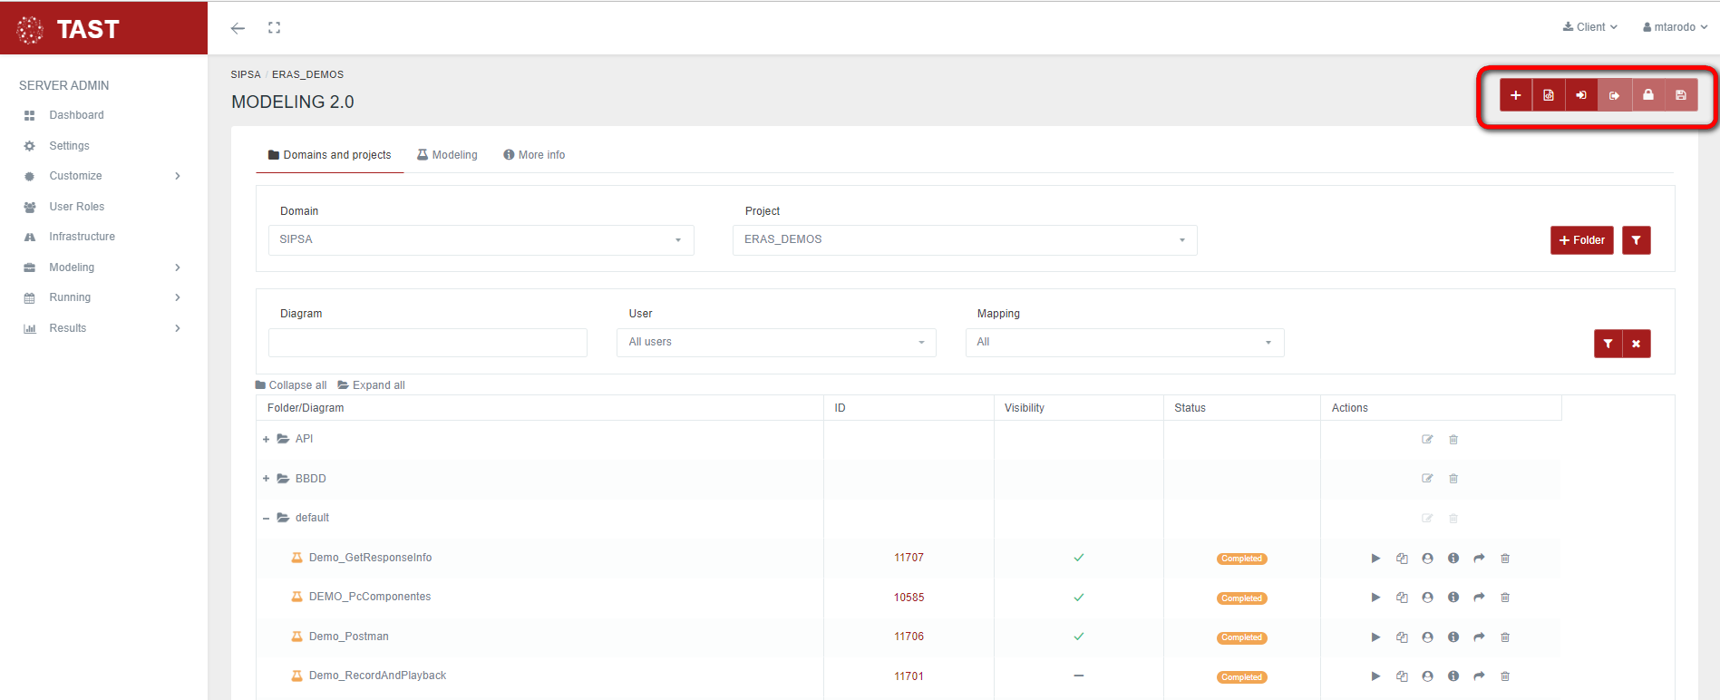This screenshot has height=700, width=1720.
Task: Delete the Demo_RecordAndPlayback diagram
Action: 1505,676
